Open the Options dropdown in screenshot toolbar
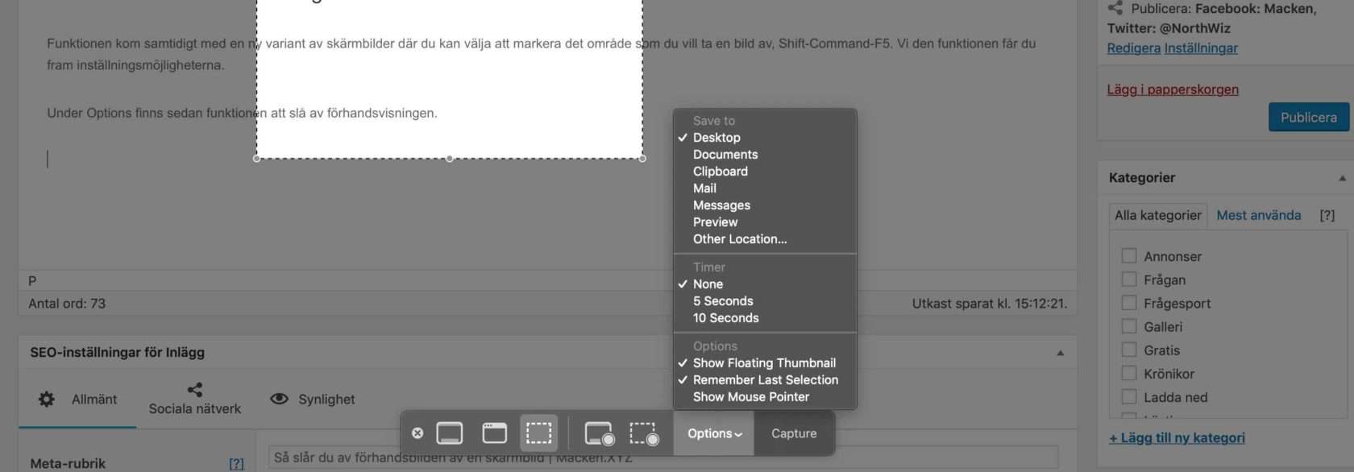The height and width of the screenshot is (472, 1354). [x=714, y=433]
